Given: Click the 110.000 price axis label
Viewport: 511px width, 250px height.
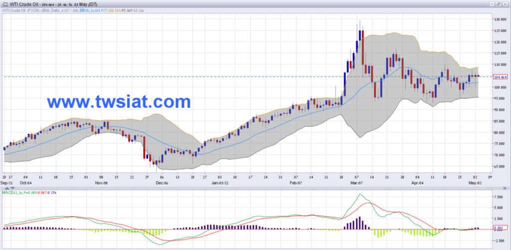Looking at the screenshot, I should pos(501,65).
